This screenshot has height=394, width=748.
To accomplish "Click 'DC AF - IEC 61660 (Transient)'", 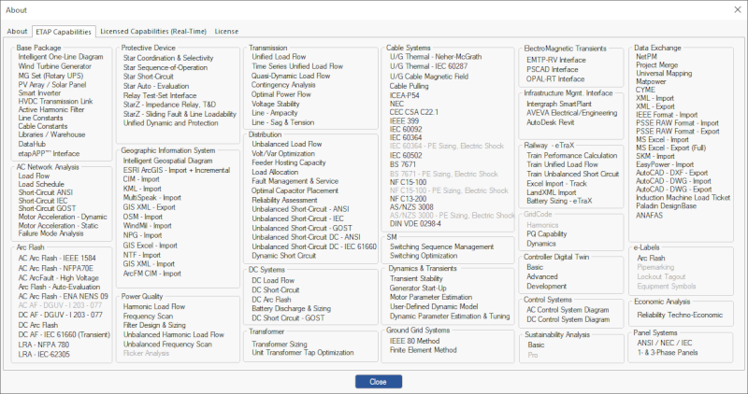I will click(64, 335).
